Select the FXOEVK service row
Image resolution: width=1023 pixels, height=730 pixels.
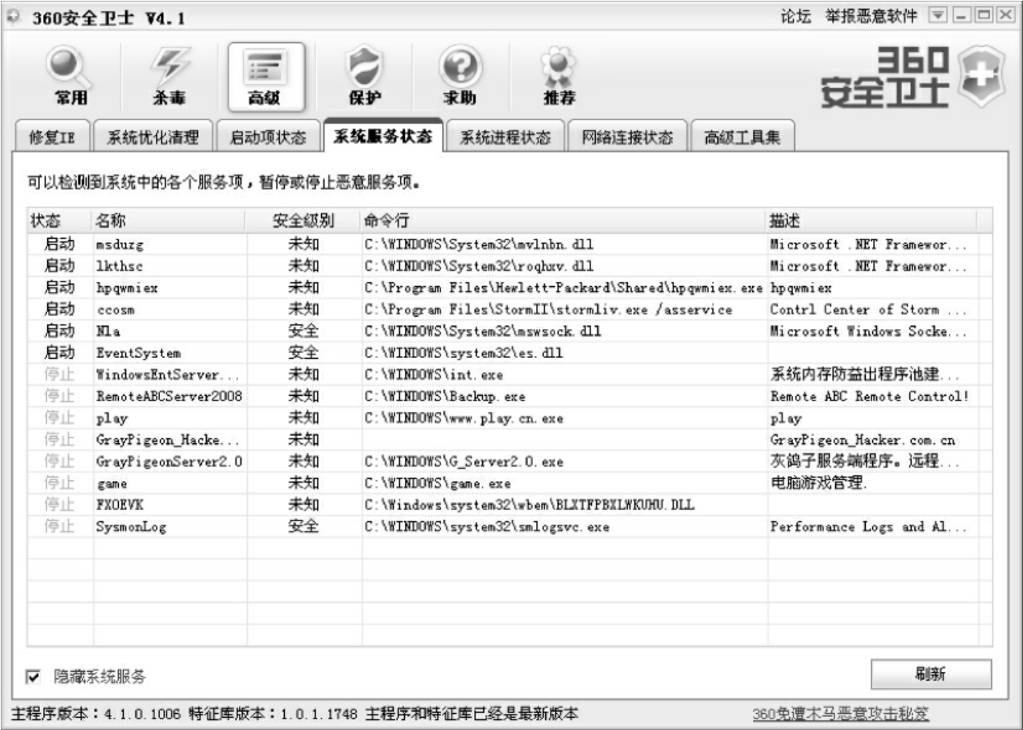point(510,504)
